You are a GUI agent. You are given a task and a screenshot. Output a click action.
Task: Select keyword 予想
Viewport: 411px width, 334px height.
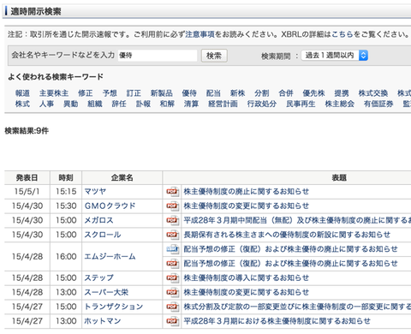coord(110,93)
